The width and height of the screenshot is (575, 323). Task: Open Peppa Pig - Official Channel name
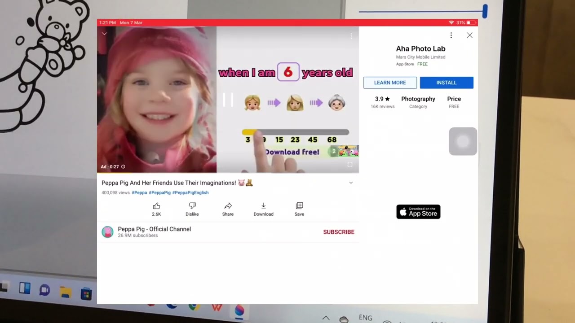point(155,229)
